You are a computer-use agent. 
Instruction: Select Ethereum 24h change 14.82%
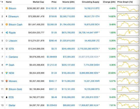[112, 17]
